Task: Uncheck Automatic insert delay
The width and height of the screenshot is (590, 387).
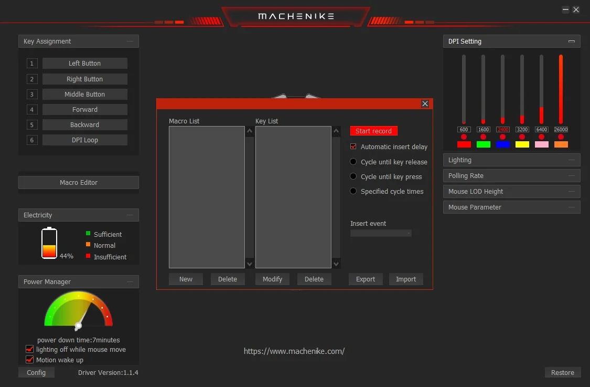Action: point(353,147)
